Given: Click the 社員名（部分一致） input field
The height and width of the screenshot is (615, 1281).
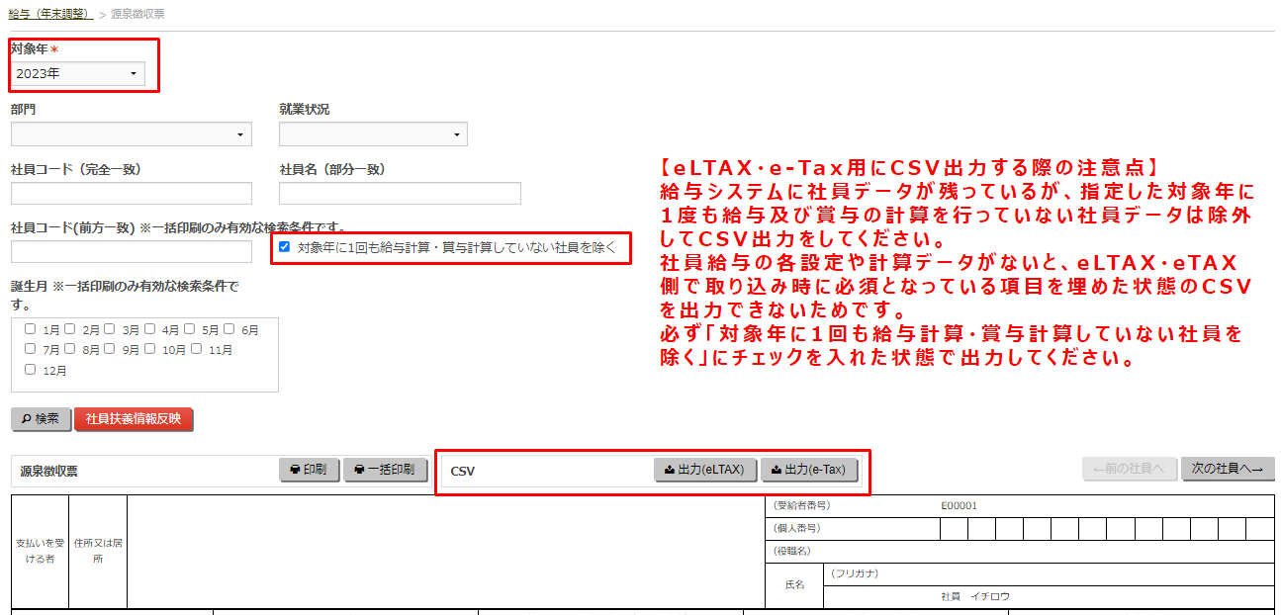Looking at the screenshot, I should click(400, 194).
